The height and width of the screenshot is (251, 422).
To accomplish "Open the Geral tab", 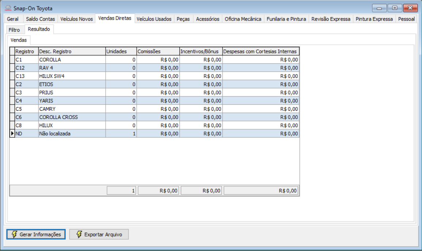I will pyautogui.click(x=13, y=19).
